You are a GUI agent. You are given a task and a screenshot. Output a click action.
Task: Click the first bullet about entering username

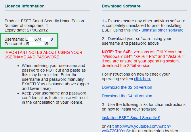pos(56,77)
